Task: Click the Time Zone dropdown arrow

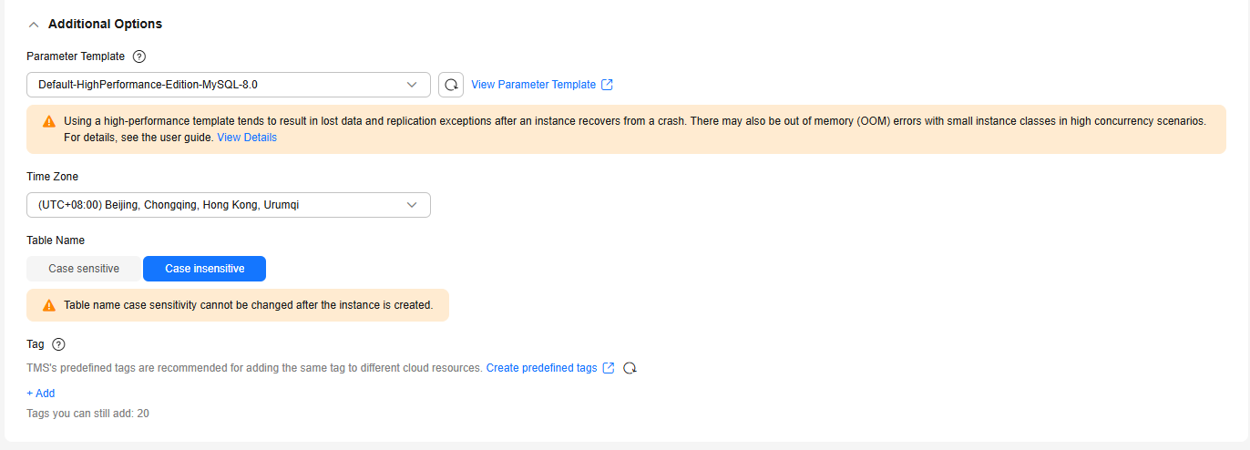Action: pyautogui.click(x=411, y=205)
